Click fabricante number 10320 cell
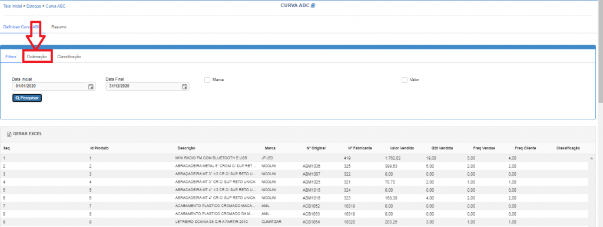Viewport: 603px width, 227px height. coord(349,222)
